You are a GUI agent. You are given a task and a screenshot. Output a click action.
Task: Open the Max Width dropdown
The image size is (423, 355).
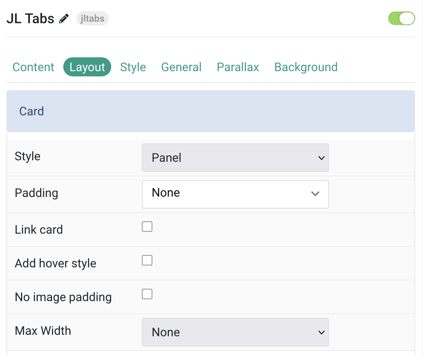click(x=235, y=332)
